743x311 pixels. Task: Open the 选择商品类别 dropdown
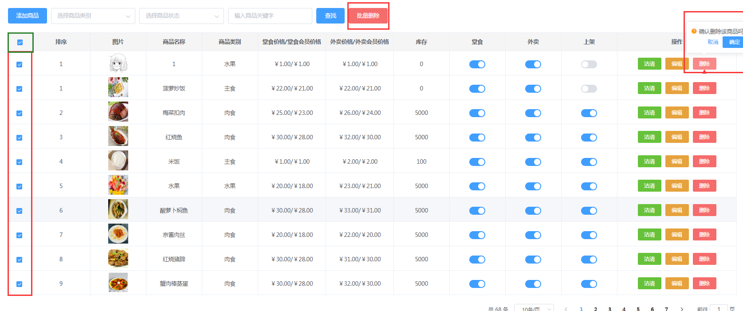(93, 16)
